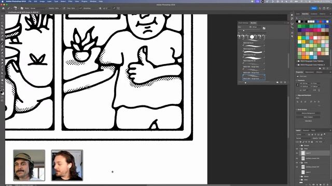Toggle visibility of Layer 5
This screenshot has width=332, height=186.
[297, 153]
